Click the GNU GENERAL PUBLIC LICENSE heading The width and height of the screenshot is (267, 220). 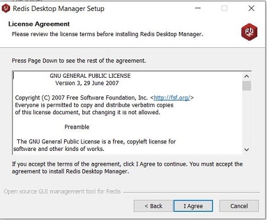[90, 76]
